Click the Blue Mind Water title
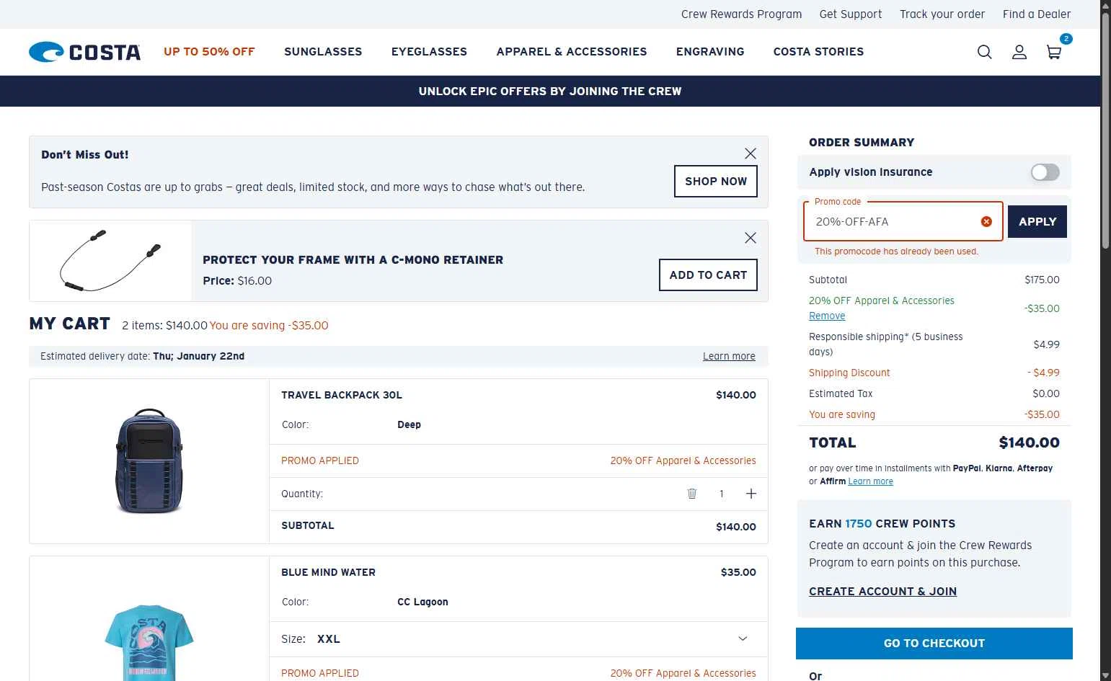Image resolution: width=1111 pixels, height=681 pixels. (x=328, y=572)
